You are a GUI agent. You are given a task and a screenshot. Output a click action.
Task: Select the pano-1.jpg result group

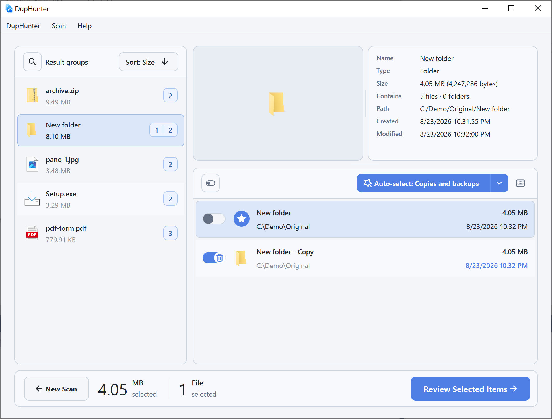click(x=100, y=165)
